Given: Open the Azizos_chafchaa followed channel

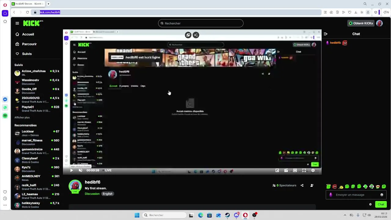Looking at the screenshot, I should coord(37,73).
